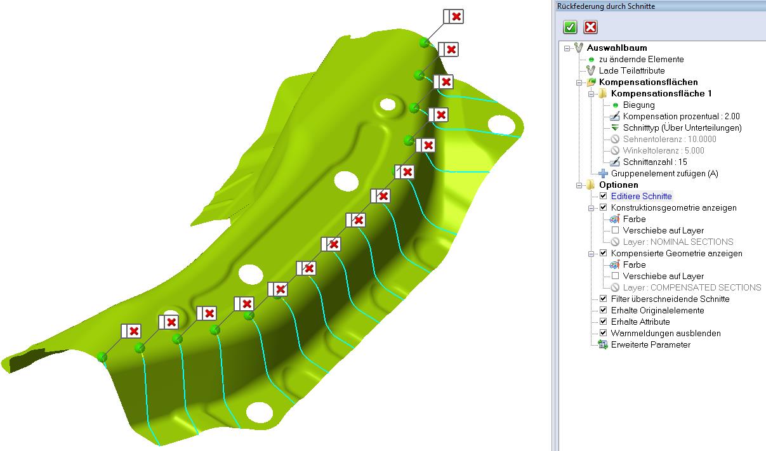The image size is (766, 451).
Task: Remove the bottom-left section marker red X
Action: (x=135, y=330)
